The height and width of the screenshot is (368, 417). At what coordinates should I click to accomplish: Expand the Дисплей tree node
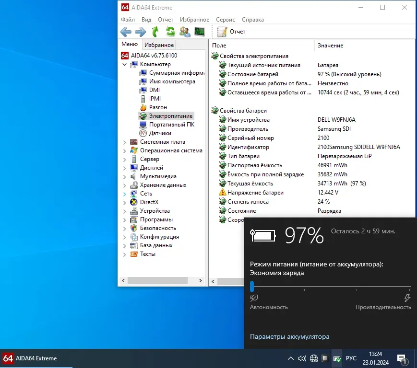click(125, 168)
